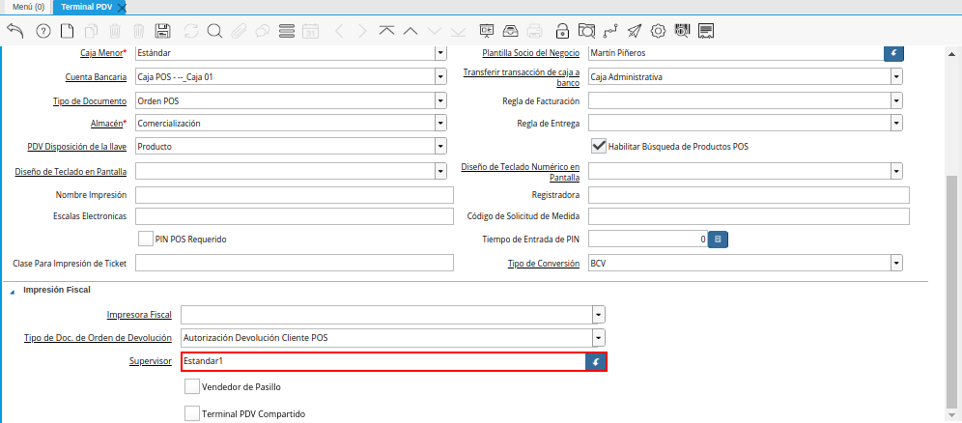
Task: Click the Undo changes arrow icon
Action: click(15, 31)
